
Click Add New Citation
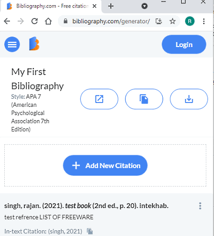tap(105, 165)
